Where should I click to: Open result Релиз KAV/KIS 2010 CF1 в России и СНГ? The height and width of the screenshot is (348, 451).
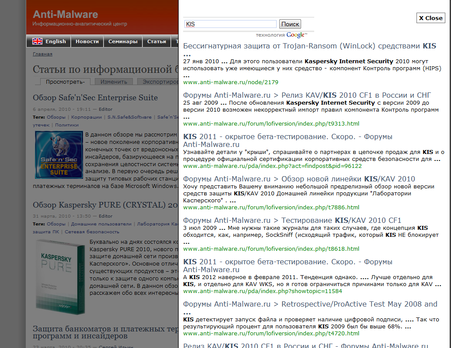coord(307,95)
